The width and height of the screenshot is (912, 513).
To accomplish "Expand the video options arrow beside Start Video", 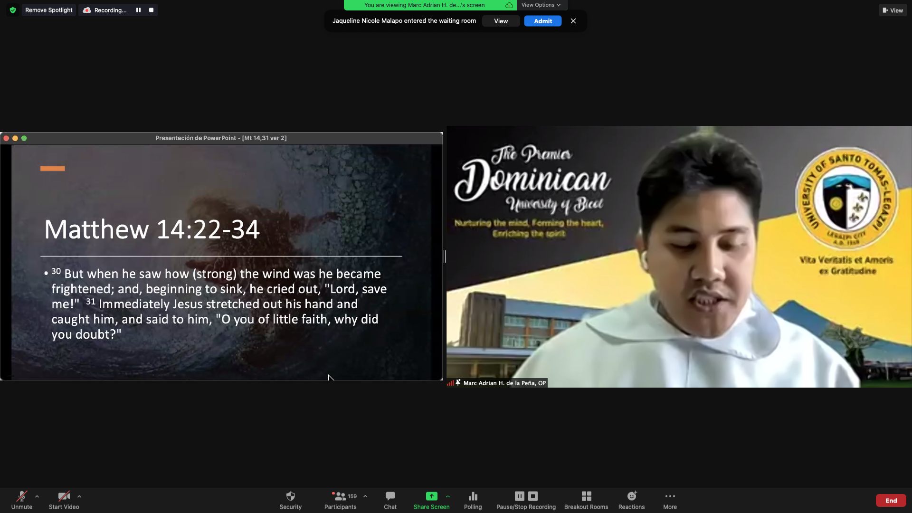I will coord(79,496).
